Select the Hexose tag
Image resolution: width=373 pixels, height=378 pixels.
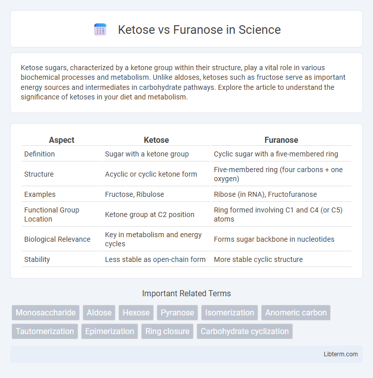(x=136, y=313)
